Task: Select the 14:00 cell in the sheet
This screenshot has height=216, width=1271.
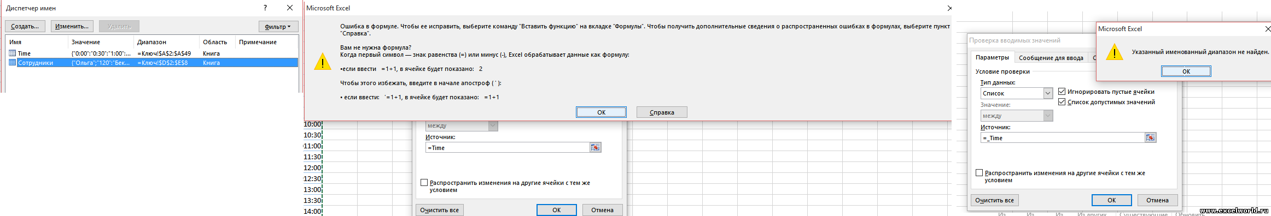Action: 313,211
